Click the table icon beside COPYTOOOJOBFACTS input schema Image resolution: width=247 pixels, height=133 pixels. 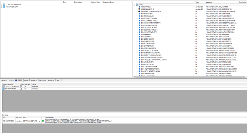point(4,87)
